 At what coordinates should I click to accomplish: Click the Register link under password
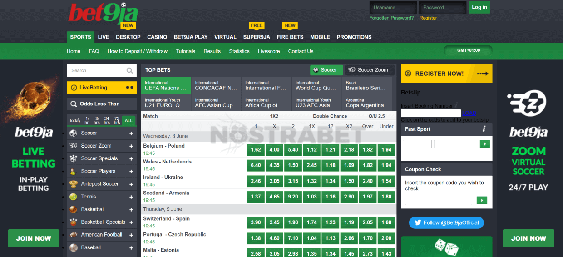[428, 18]
